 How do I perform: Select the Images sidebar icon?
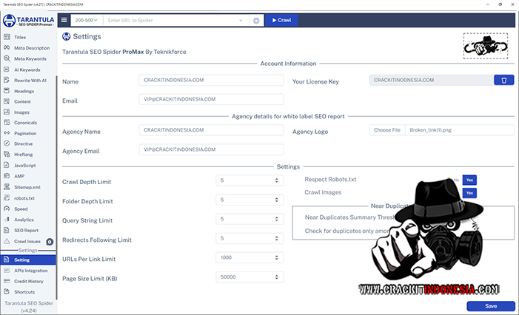pos(7,112)
